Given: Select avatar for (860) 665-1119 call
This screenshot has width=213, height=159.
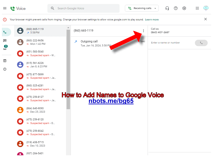Looking at the screenshot, I should tap(20, 31).
